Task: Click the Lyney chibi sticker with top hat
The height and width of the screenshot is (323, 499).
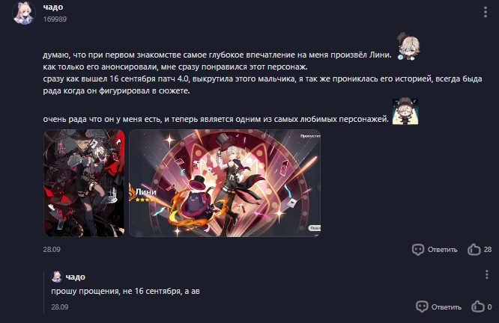Action: (408, 46)
